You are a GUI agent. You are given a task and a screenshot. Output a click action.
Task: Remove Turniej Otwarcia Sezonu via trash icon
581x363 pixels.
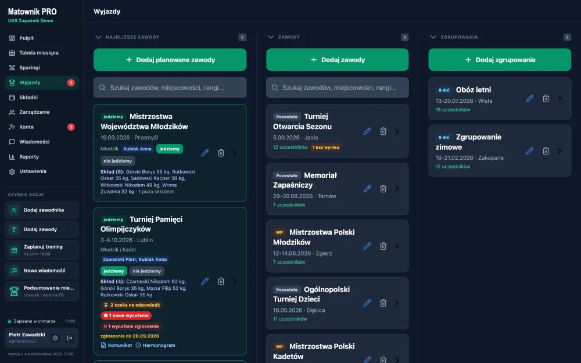pyautogui.click(x=383, y=131)
